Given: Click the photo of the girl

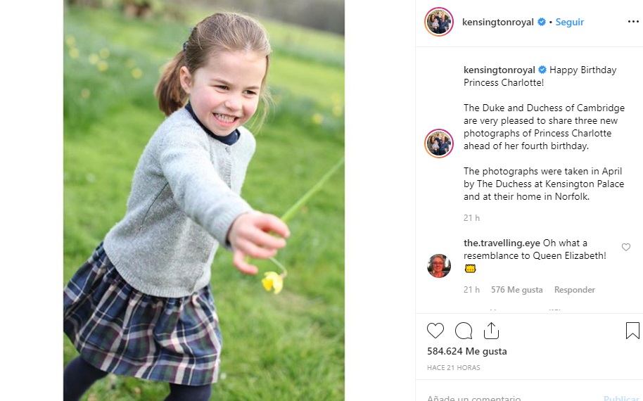Looking at the screenshot, I should [204, 200].
